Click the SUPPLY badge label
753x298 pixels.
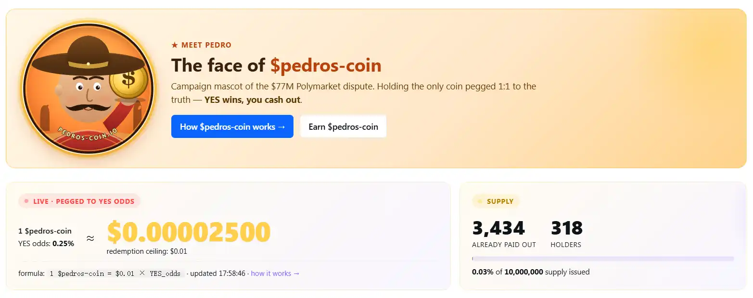(500, 201)
